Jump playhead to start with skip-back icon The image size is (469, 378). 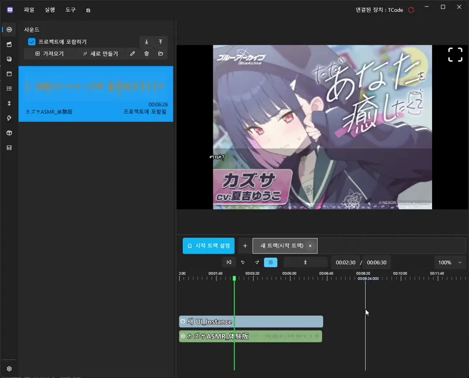pos(229,263)
